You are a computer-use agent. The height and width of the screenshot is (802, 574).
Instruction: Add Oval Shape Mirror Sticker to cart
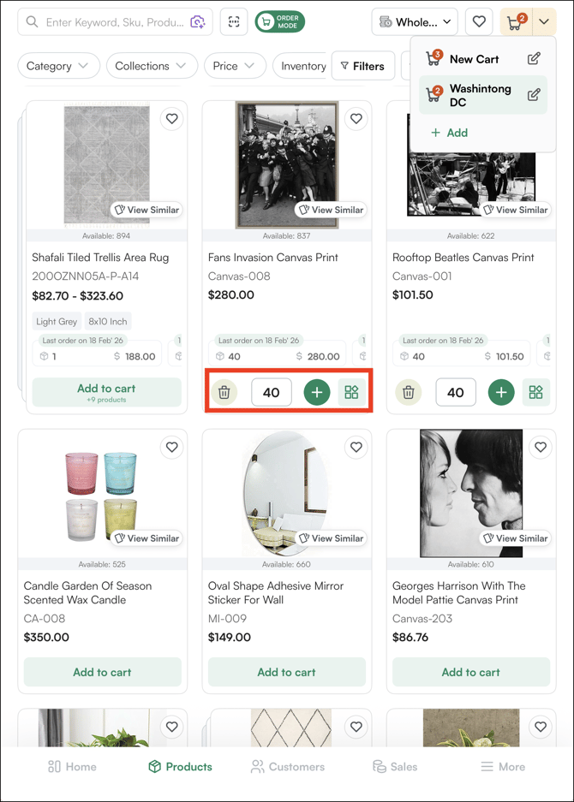coord(286,672)
